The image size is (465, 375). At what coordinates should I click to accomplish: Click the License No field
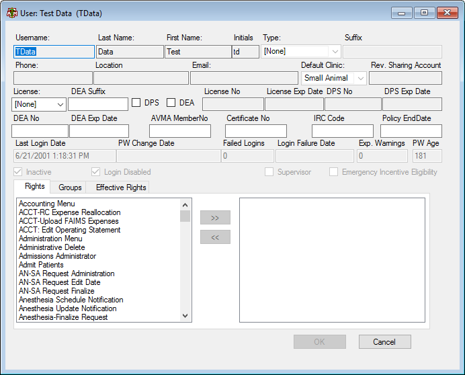click(233, 104)
